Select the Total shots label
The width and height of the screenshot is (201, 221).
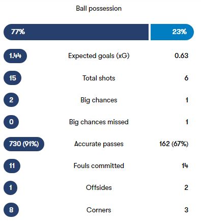pos(99,78)
